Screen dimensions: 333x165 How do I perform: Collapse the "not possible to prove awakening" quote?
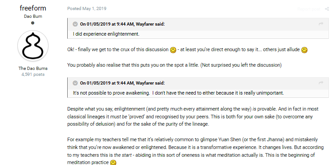75,83
